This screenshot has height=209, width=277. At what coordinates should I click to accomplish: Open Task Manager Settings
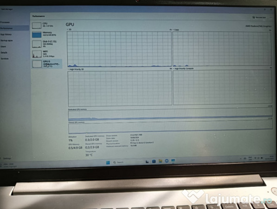pos(6,158)
